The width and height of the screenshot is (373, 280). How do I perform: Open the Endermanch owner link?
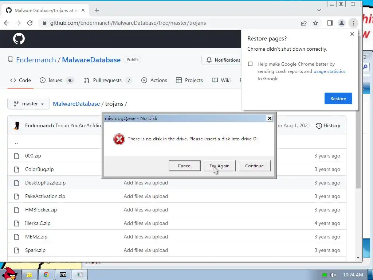pyautogui.click(x=36, y=60)
